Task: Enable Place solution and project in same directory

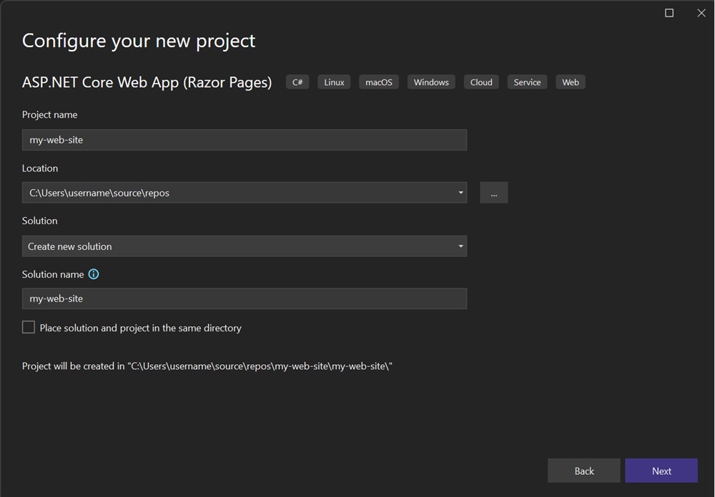Action: [29, 327]
